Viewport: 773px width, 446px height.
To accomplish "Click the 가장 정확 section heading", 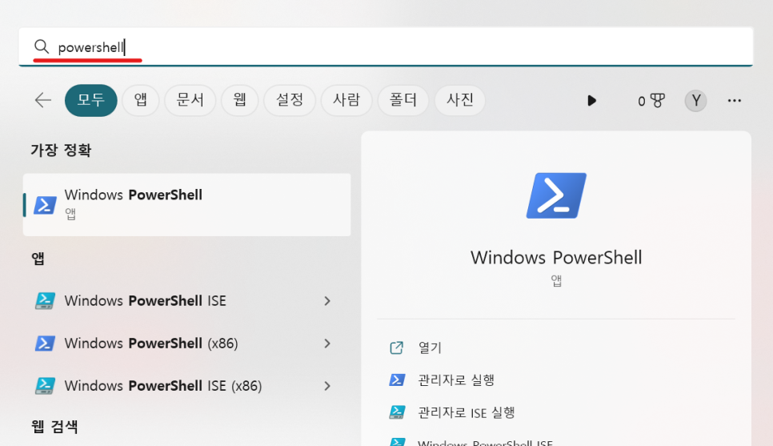I will point(61,150).
